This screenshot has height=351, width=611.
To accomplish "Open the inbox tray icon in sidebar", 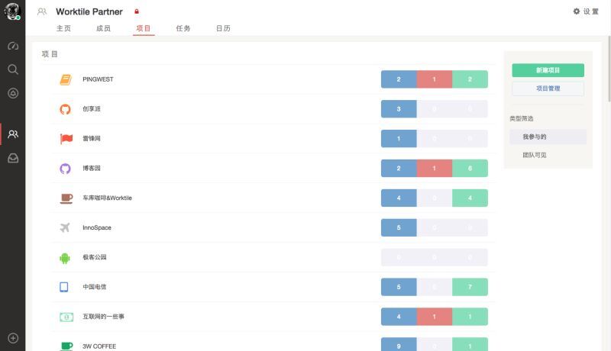I will (12, 158).
